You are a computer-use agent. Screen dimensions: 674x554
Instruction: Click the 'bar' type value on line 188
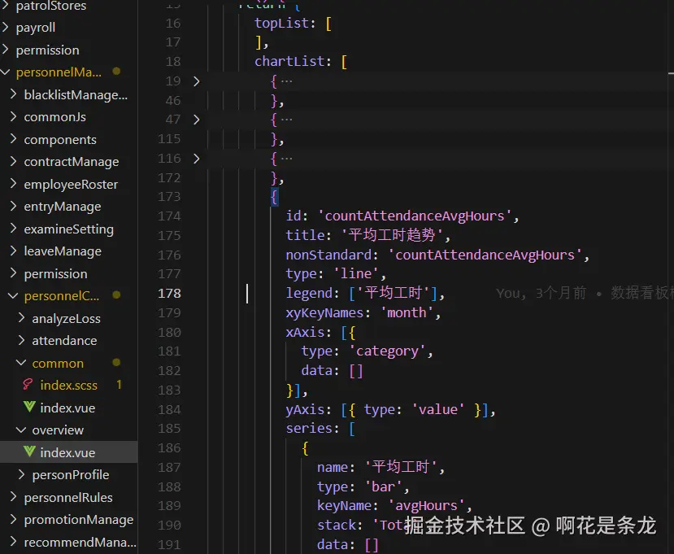pyautogui.click(x=383, y=487)
